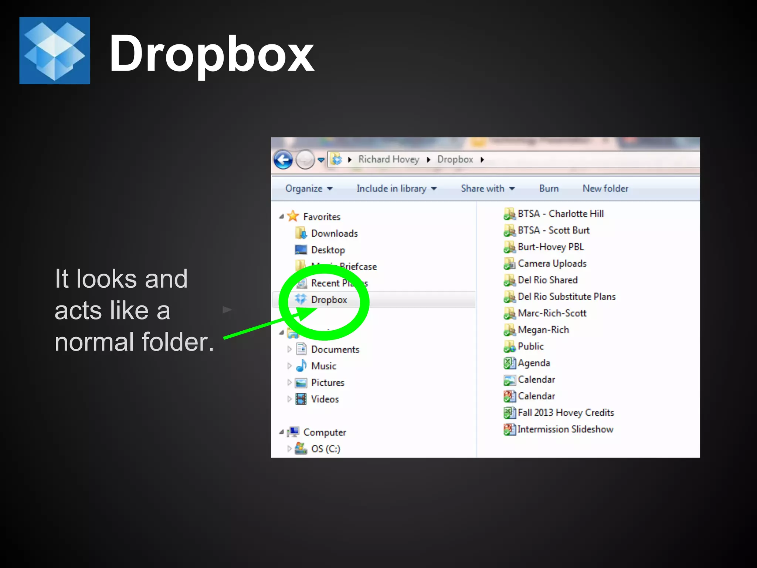Select the Del Rio Shared folder icon
This screenshot has width=757, height=568.
[x=509, y=280]
